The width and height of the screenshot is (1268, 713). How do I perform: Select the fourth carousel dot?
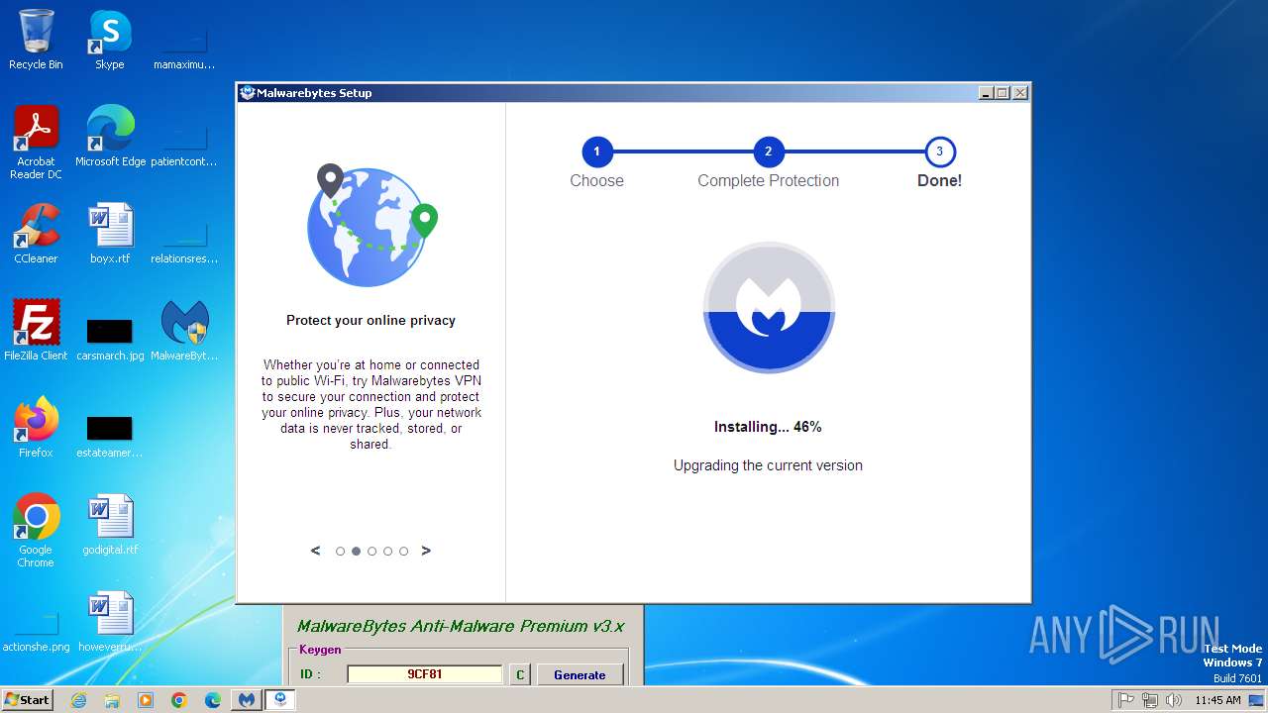coord(387,552)
